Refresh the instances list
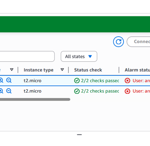 tap(118, 41)
